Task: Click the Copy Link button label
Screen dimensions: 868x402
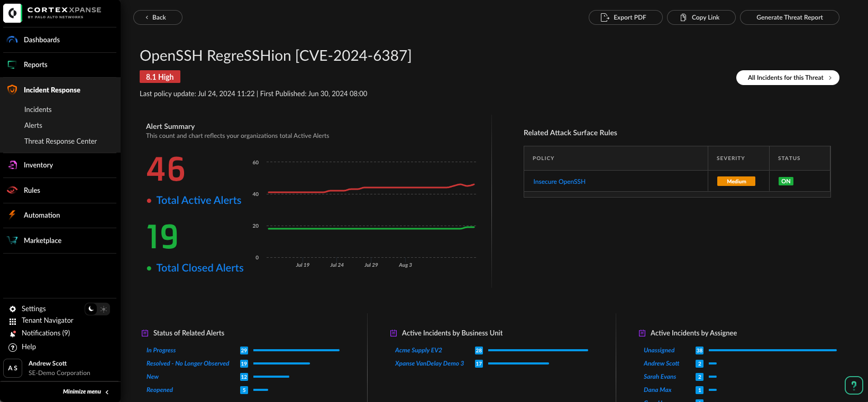Action: 706,17
